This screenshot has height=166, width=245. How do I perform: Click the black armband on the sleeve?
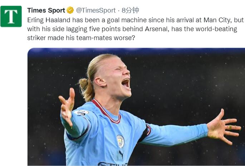pos(144,134)
